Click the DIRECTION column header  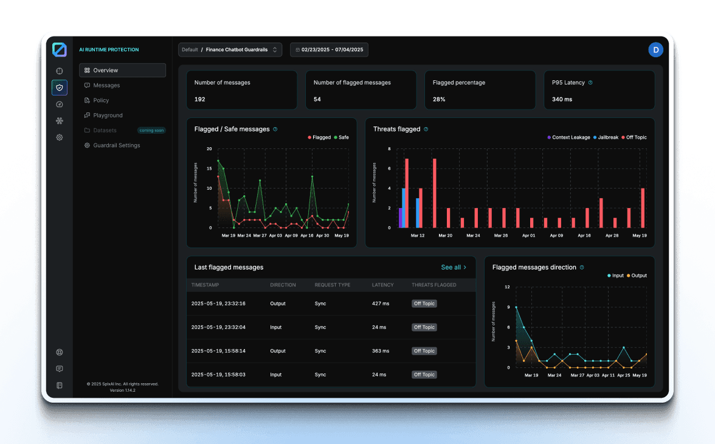coord(283,285)
